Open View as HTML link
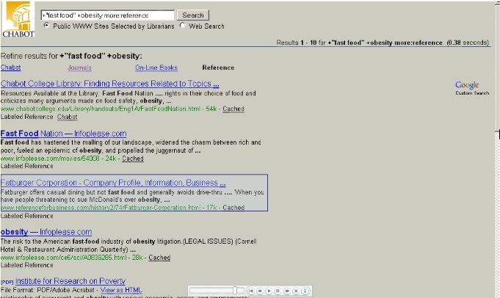 (x=121, y=290)
